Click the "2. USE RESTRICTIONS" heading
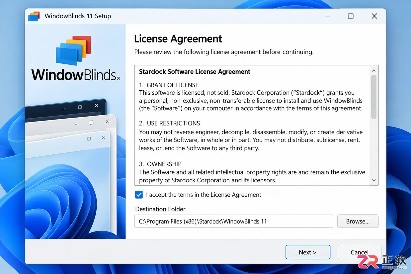Screen dimensions: 411x274 (170, 123)
